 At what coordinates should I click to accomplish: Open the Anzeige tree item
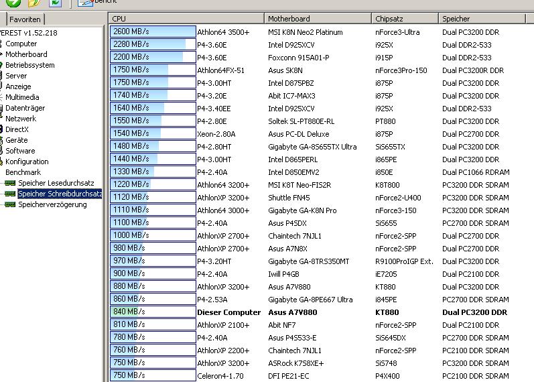pyautogui.click(x=18, y=86)
